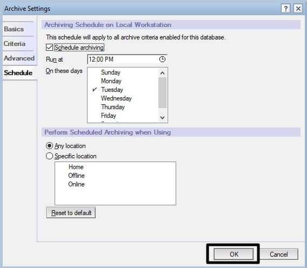Select the Specific location radio button
Viewport: 307px width, 268px height.
point(49,156)
